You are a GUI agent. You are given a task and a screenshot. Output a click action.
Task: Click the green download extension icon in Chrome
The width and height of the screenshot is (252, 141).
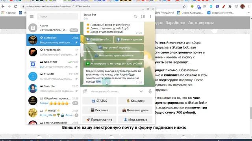192,7
